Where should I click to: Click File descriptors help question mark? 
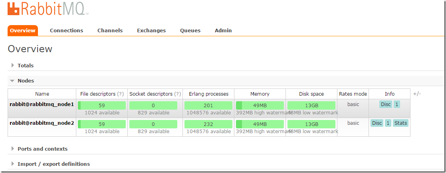click(120, 94)
